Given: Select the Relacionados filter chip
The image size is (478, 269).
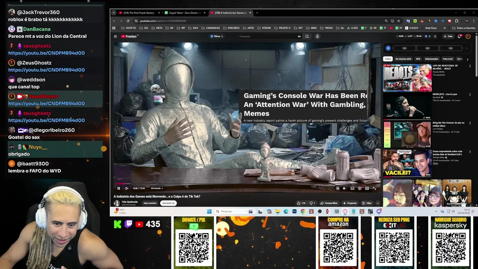Looking at the screenshot, I should pos(432,59).
